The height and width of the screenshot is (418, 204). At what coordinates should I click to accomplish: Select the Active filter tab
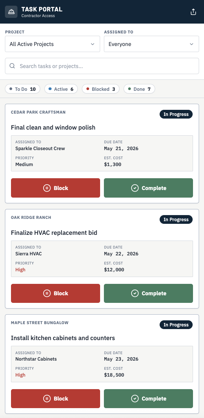pyautogui.click(x=61, y=89)
